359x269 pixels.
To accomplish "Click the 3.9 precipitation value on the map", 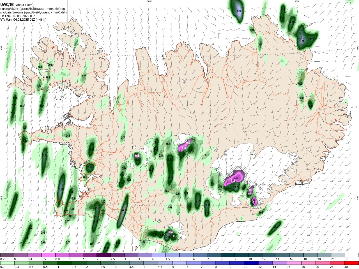I will [x=61, y=189].
